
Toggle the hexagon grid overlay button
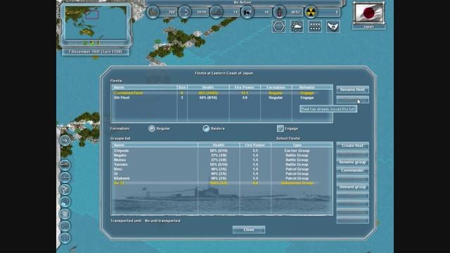[x=278, y=27]
